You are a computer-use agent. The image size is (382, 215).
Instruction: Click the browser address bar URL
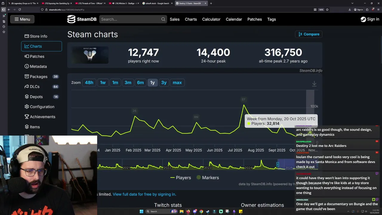coord(67,10)
